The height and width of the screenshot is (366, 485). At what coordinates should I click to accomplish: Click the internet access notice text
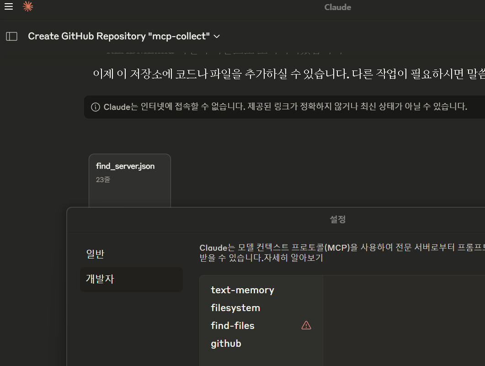coord(285,107)
